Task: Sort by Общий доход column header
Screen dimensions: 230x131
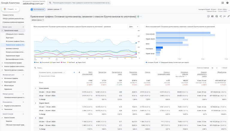Action: pyautogui.click(x=222, y=72)
